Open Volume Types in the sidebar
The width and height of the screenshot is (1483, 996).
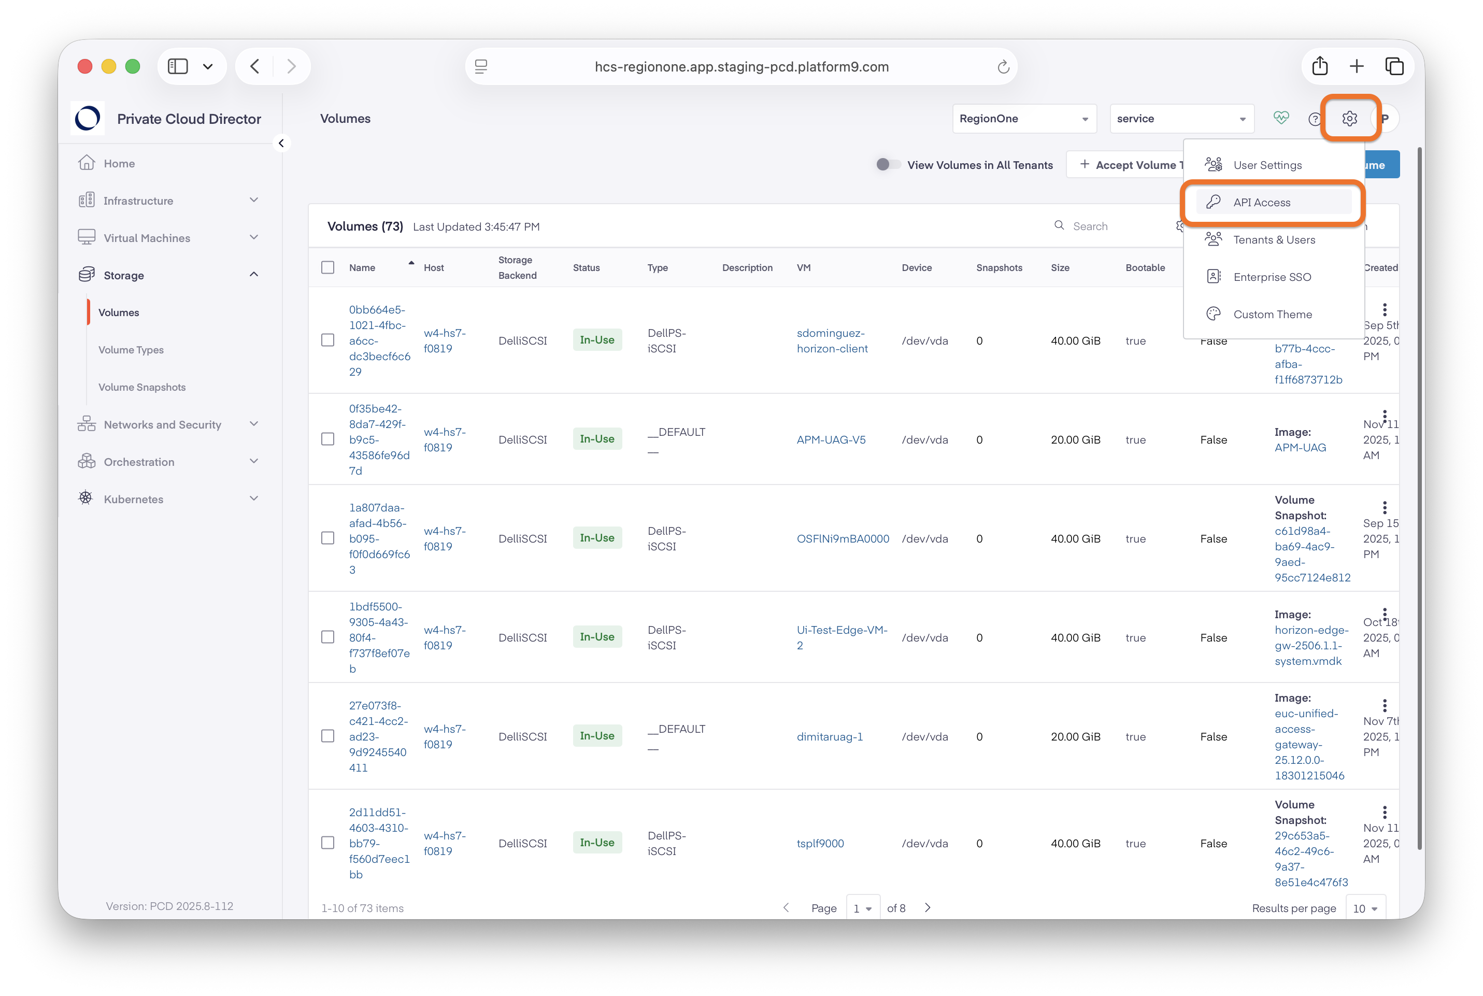coord(131,350)
